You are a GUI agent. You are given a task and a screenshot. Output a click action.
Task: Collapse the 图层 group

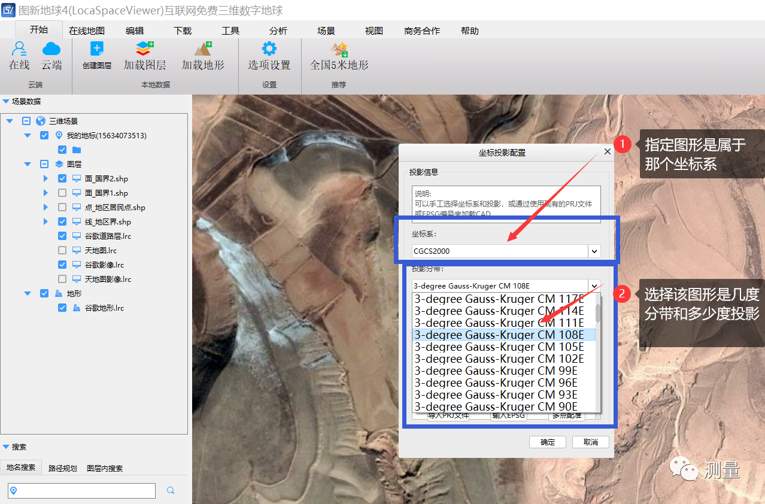tap(28, 164)
